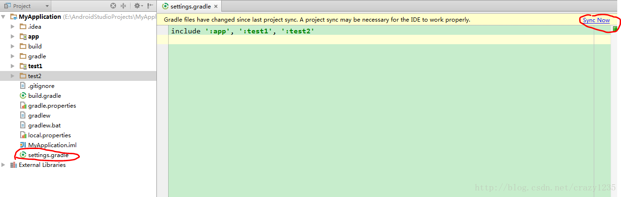Screen dimensions: 621x197
Task: Click the External Libraries bar-chart icon
Action: [x=14, y=165]
